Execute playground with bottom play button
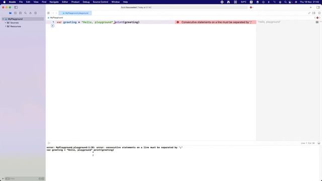The width and height of the screenshot is (322, 181). click(x=49, y=143)
